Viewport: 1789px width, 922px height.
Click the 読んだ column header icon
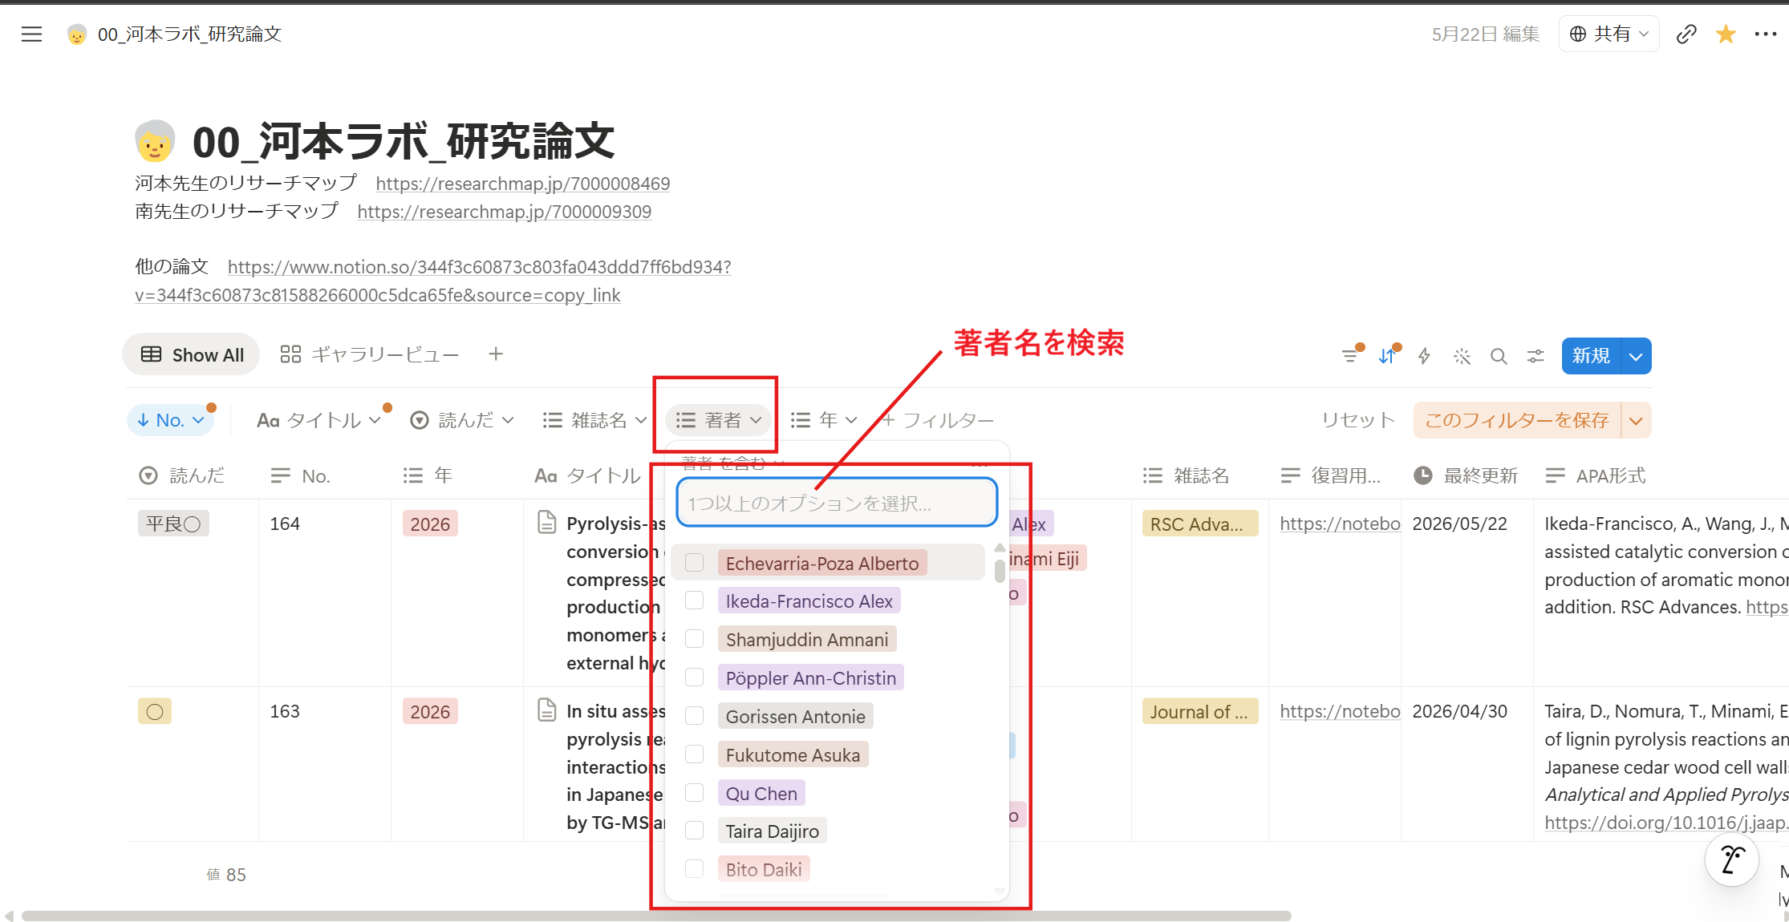tap(148, 475)
